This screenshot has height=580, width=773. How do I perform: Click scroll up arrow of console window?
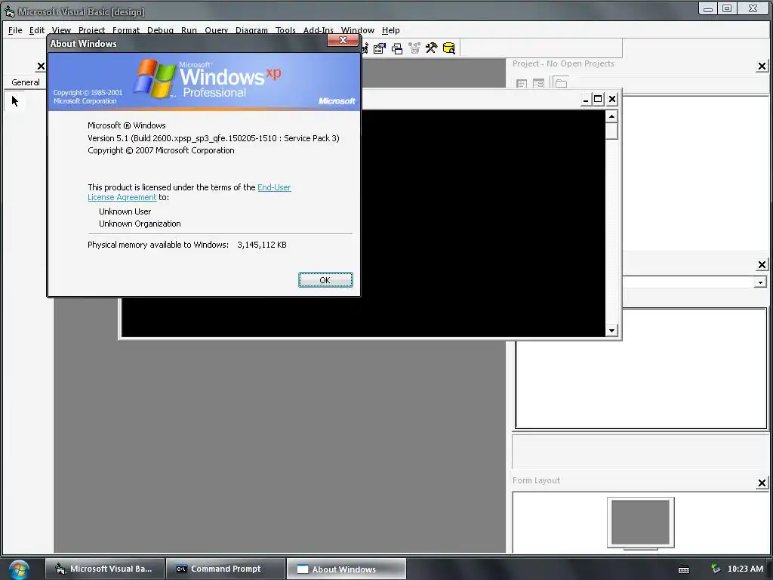(x=611, y=116)
